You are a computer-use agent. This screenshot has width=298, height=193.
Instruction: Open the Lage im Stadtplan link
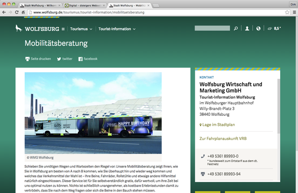[x=218, y=125]
